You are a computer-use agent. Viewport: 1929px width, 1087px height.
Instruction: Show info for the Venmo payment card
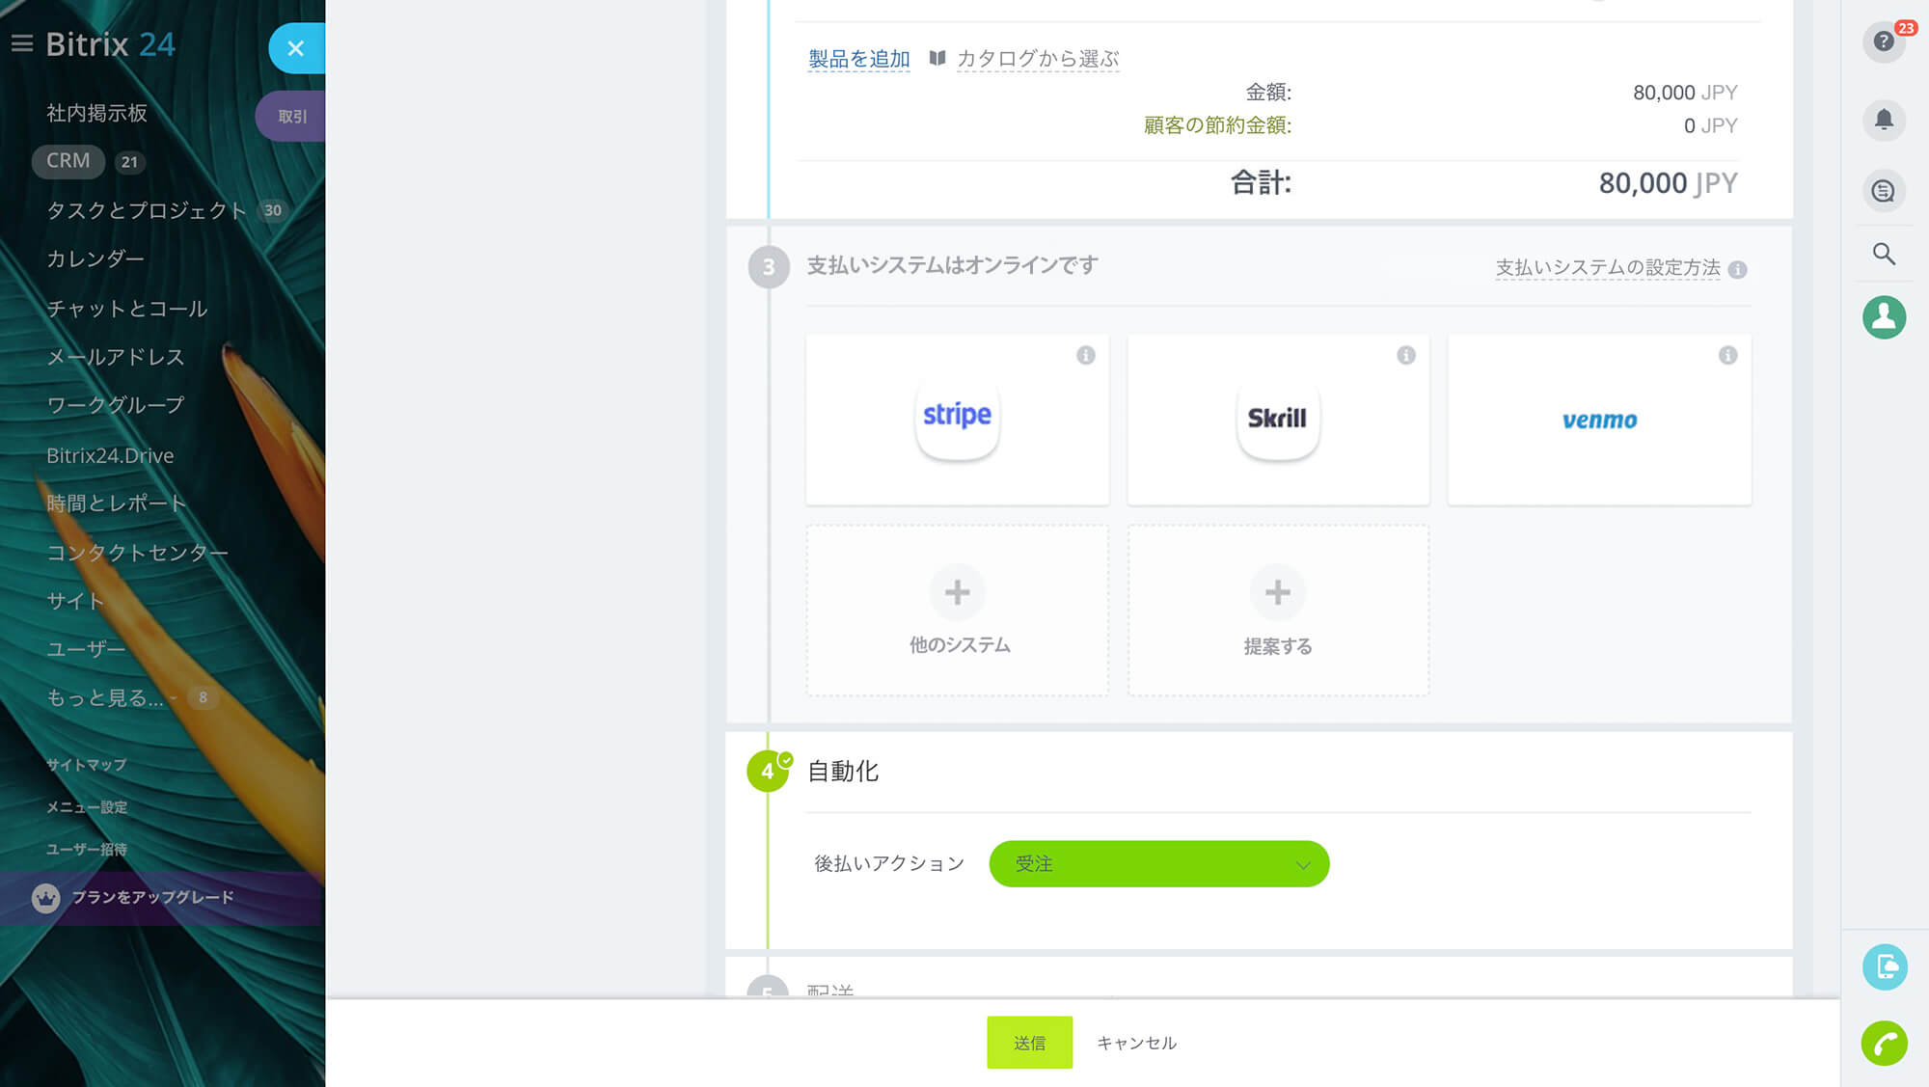(x=1727, y=355)
